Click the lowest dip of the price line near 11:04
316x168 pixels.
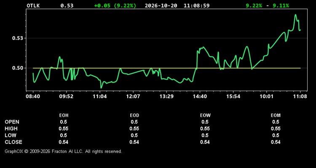click(101, 88)
